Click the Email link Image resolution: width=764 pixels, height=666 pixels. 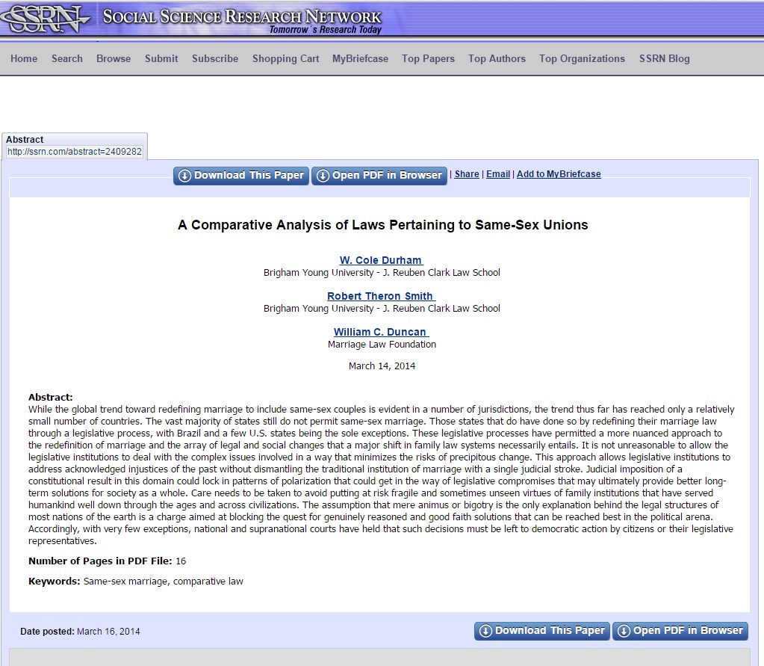click(x=498, y=174)
